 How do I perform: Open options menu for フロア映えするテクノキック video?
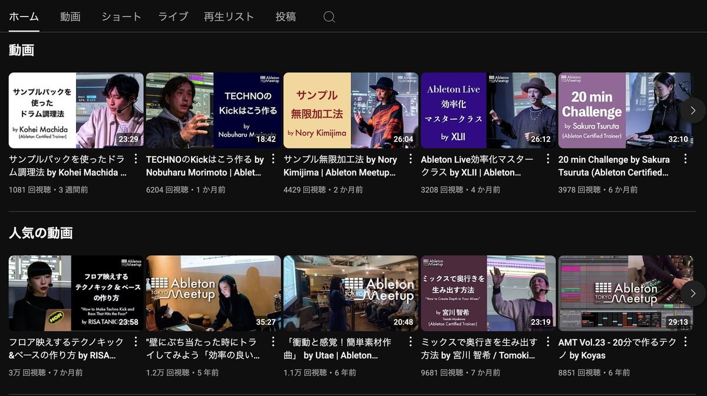click(136, 342)
